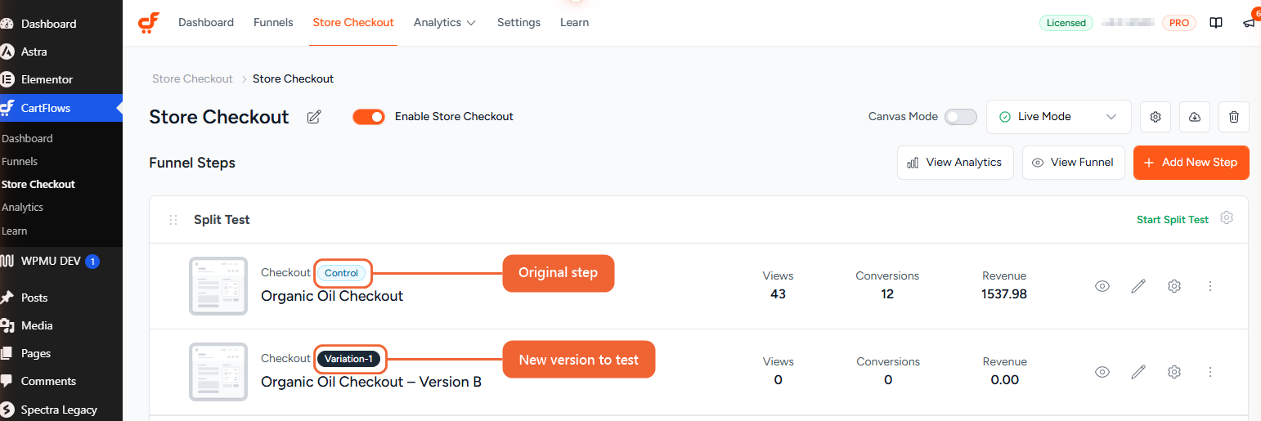1261x421 pixels.
Task: Click the View Analytics button
Action: click(x=955, y=163)
